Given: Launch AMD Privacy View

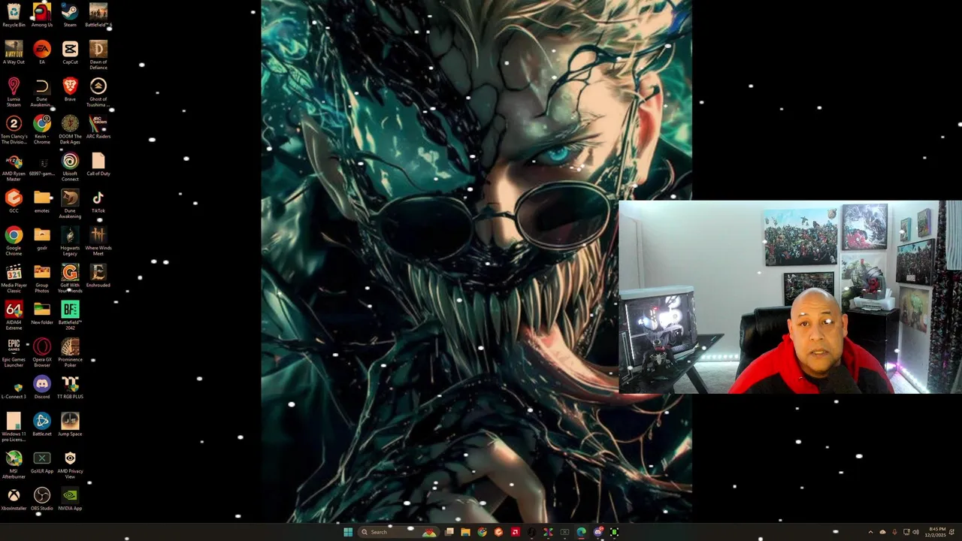Looking at the screenshot, I should point(70,465).
